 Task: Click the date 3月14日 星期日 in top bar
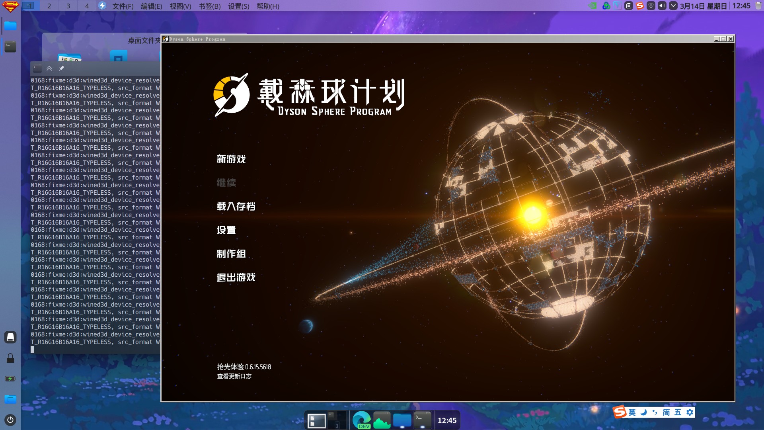pyautogui.click(x=704, y=6)
